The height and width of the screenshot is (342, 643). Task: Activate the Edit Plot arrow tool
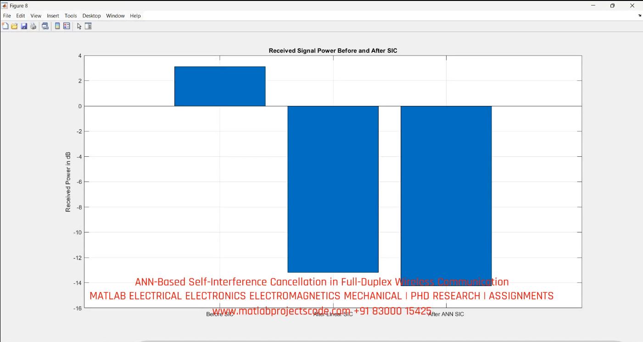[79, 26]
